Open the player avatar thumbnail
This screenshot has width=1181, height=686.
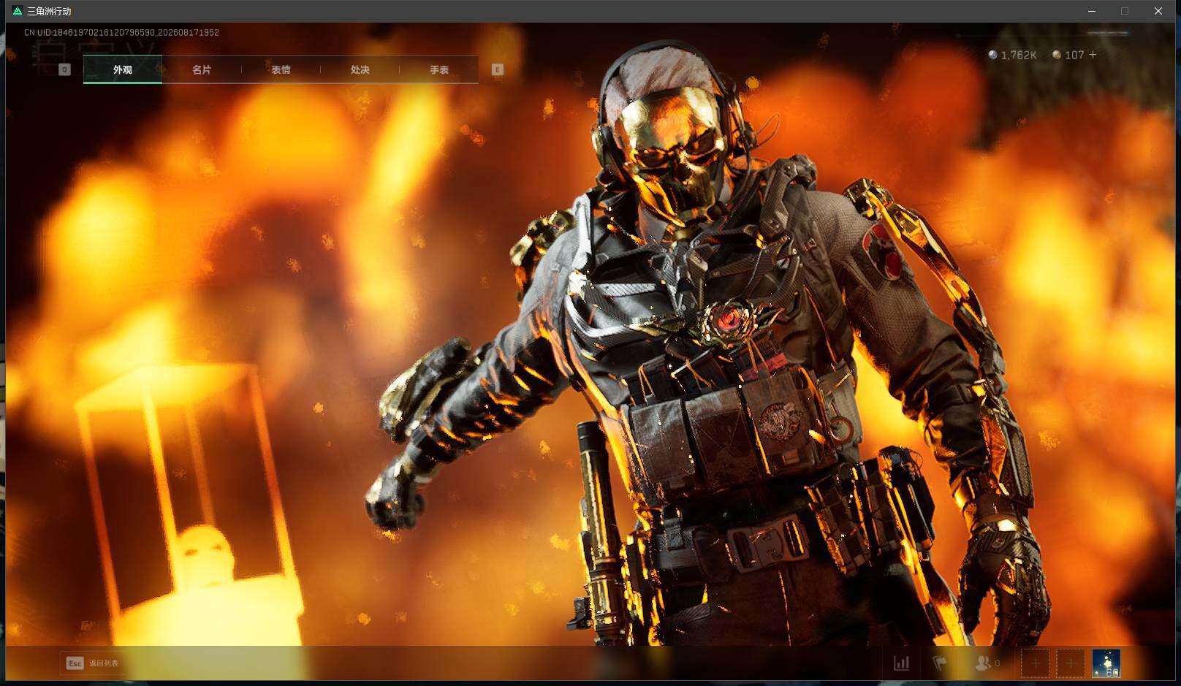(x=1106, y=663)
